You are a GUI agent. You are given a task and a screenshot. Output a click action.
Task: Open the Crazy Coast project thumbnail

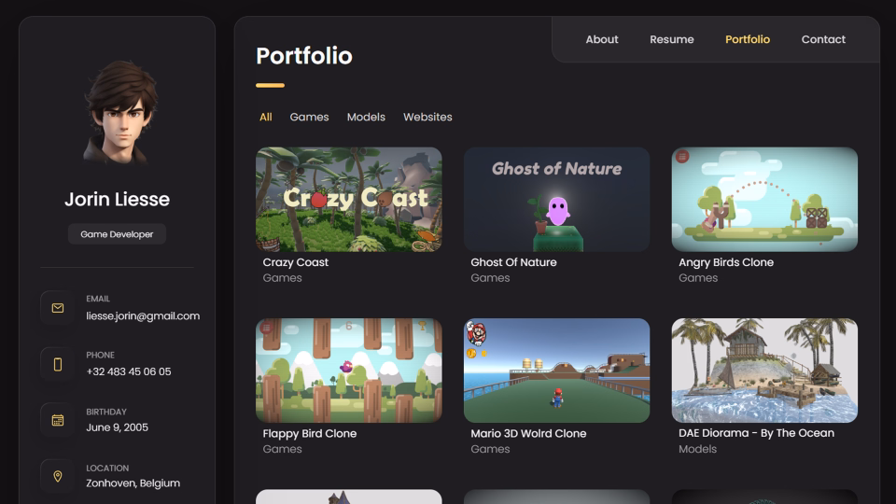click(348, 200)
